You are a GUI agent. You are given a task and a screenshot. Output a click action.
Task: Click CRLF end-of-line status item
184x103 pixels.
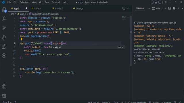point(123,102)
